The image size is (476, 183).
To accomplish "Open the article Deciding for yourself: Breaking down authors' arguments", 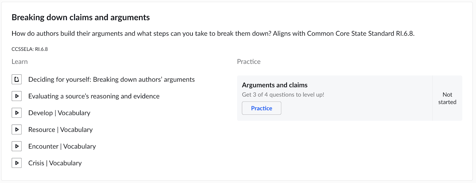I will coord(111,80).
